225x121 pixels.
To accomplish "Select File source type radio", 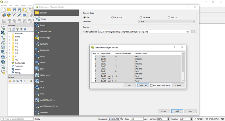I will coord(85,17).
